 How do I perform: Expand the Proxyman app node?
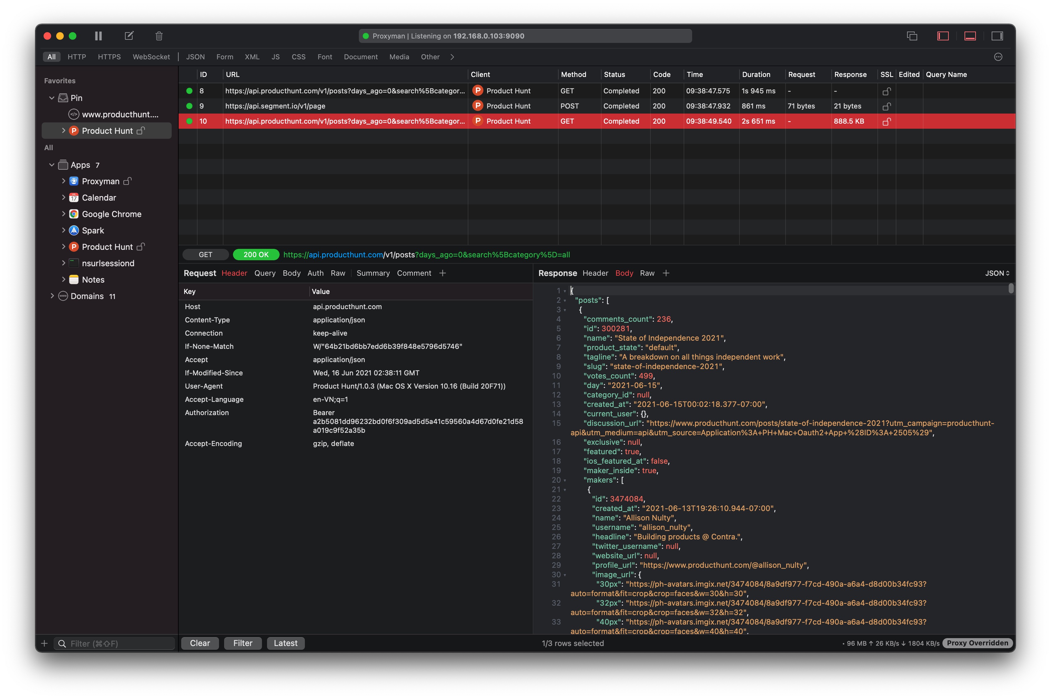tap(63, 181)
